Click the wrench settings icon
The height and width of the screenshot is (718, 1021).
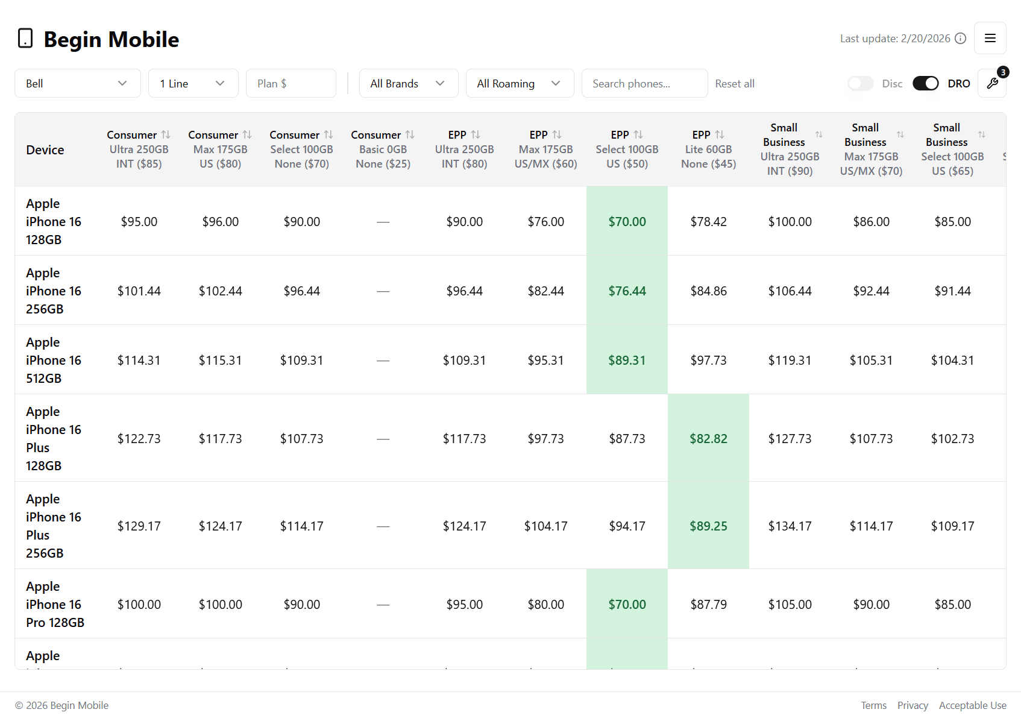(x=992, y=83)
